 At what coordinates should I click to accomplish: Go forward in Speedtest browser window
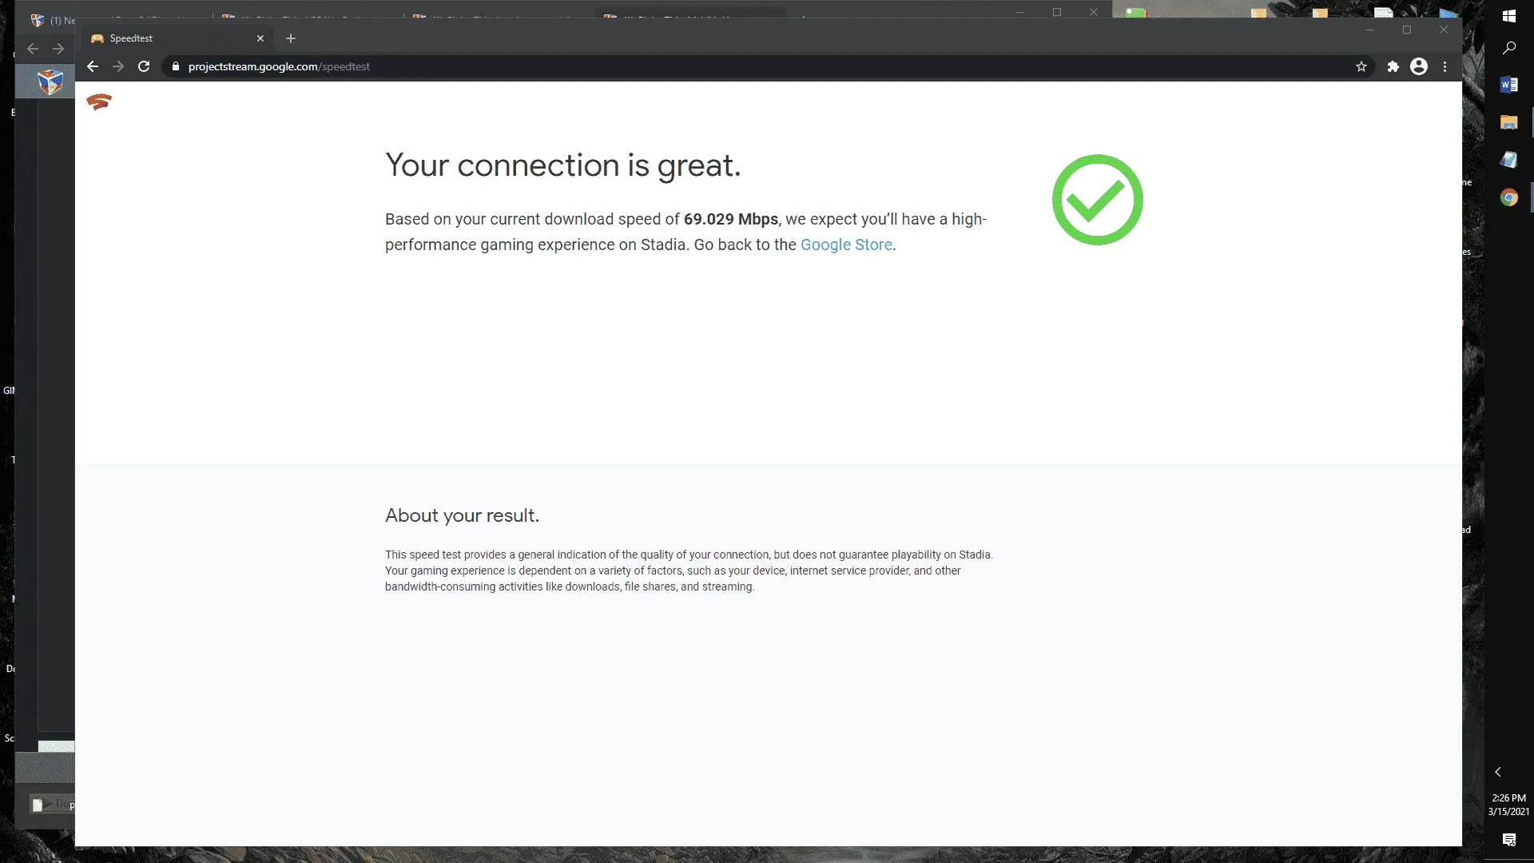(x=118, y=66)
